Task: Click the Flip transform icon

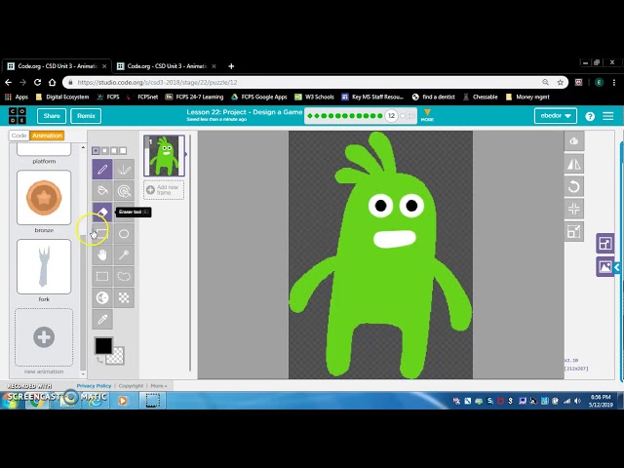Action: click(574, 164)
